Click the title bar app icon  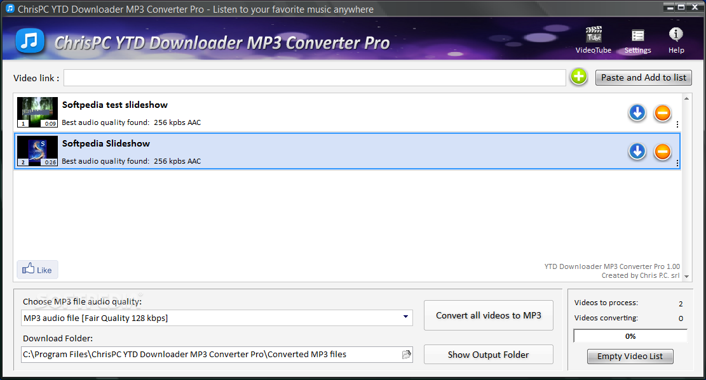(10, 8)
